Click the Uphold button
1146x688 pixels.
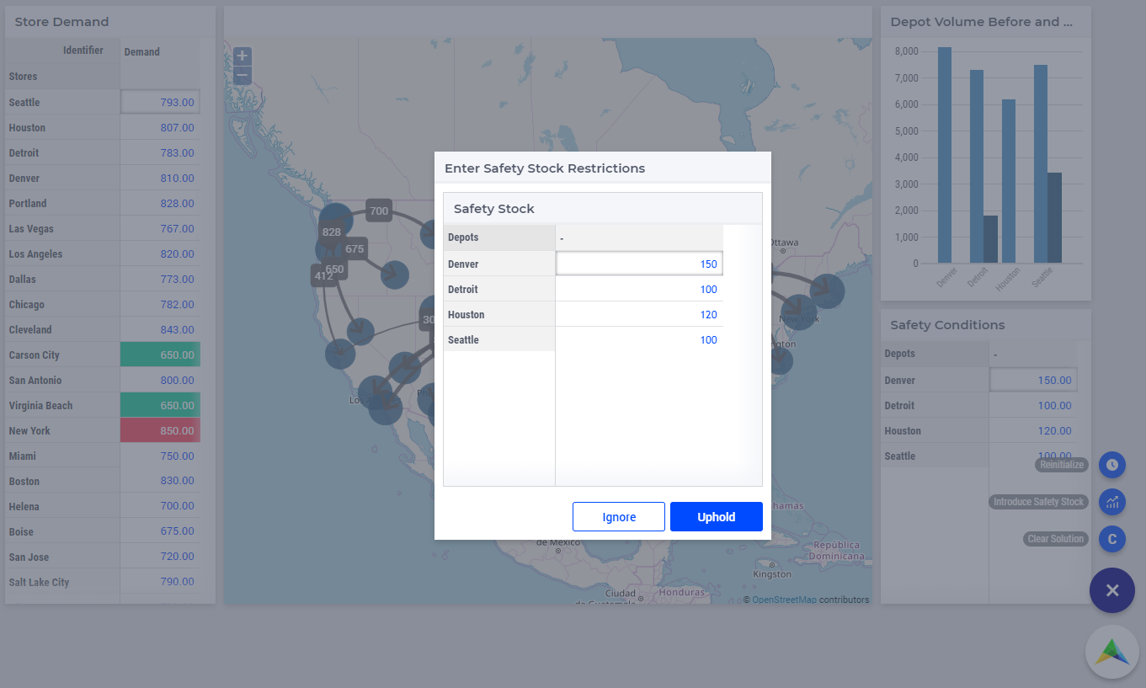717,517
